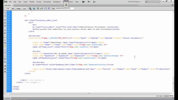Click the document Title input field
This screenshot has height=100, width=178.
(x=65, y=8)
